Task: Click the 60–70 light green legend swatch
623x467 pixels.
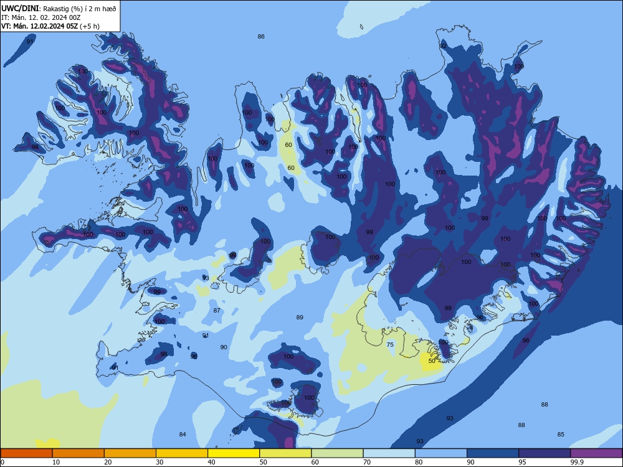Action: [x=337, y=453]
